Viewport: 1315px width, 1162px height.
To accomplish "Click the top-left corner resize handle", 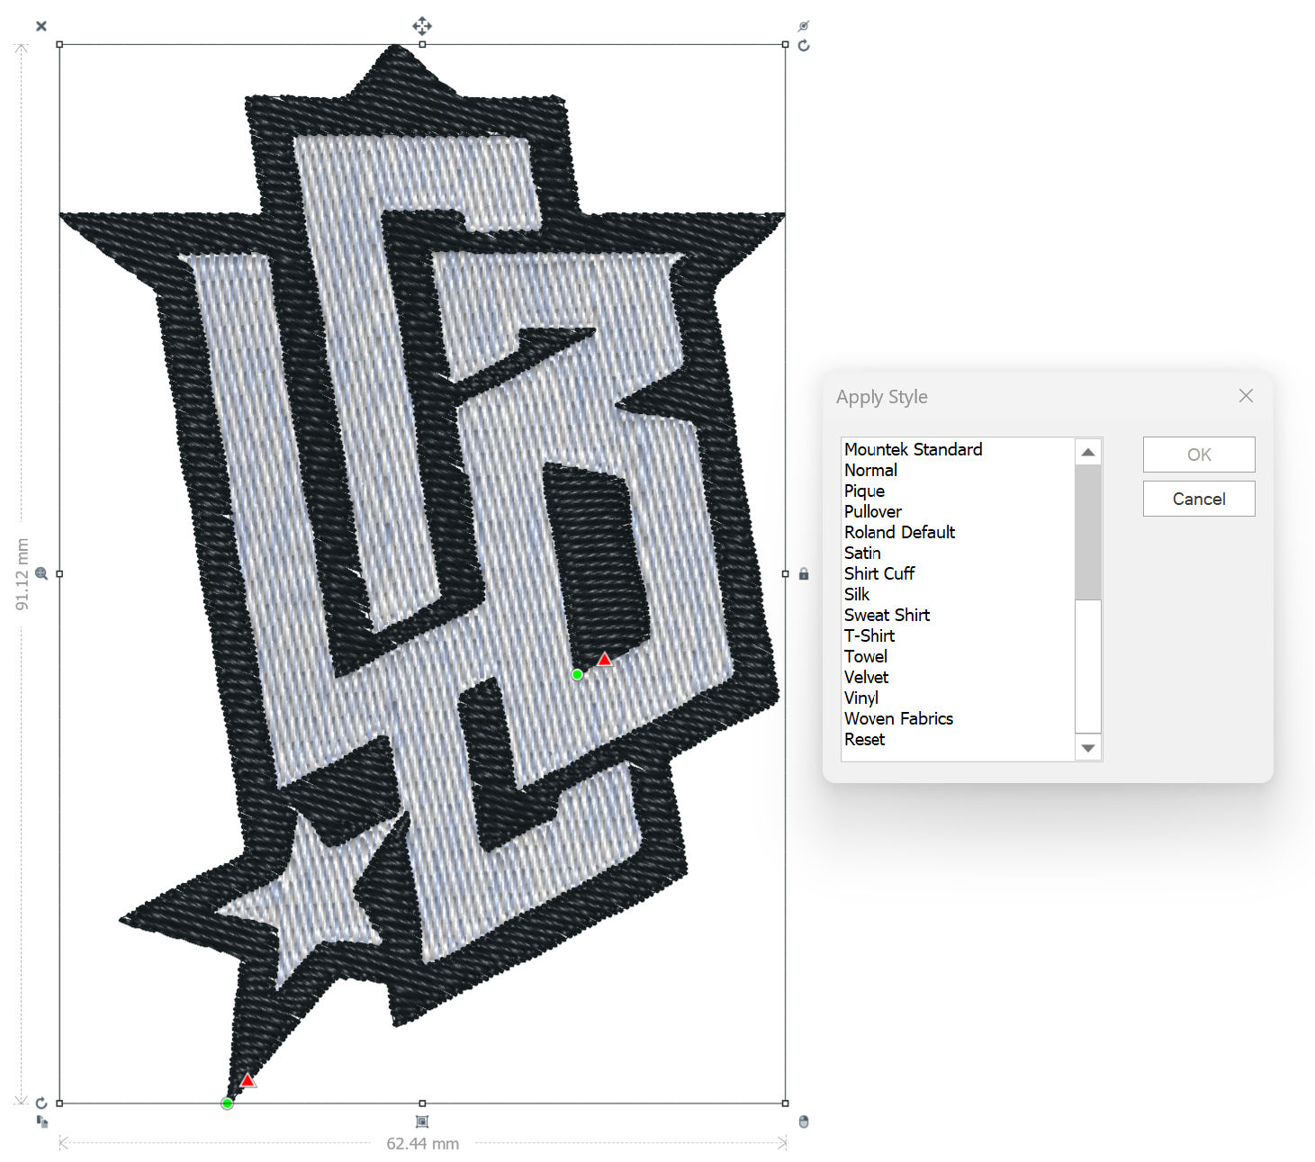I will click(59, 44).
